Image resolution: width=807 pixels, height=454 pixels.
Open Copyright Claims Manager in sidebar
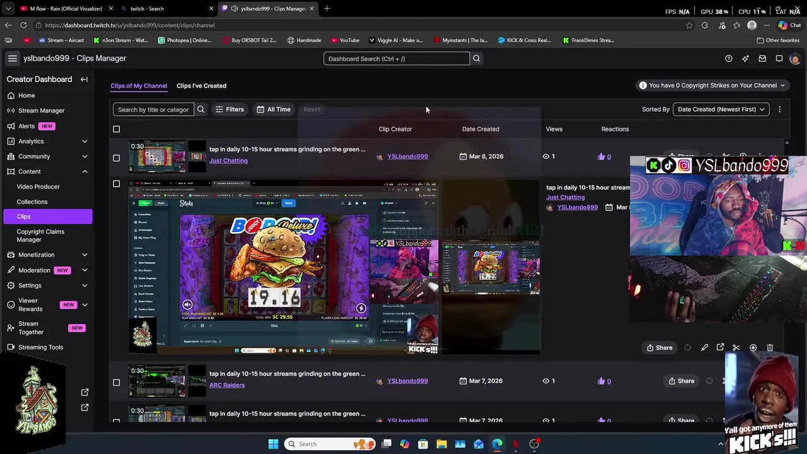point(40,236)
